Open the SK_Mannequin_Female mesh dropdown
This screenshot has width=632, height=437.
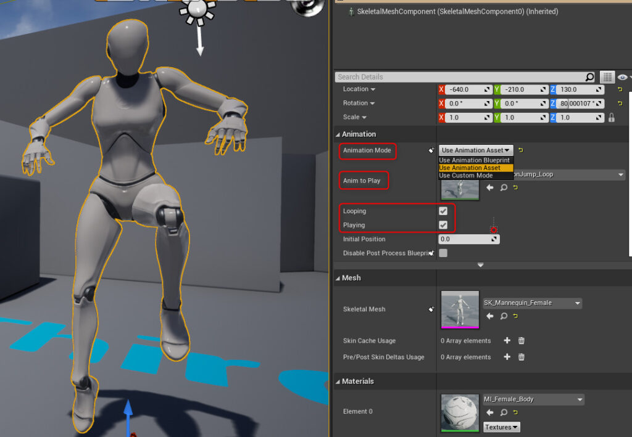[532, 303]
